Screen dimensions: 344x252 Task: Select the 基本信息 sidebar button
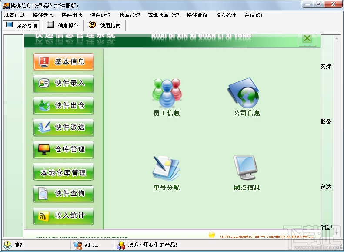click(63, 61)
